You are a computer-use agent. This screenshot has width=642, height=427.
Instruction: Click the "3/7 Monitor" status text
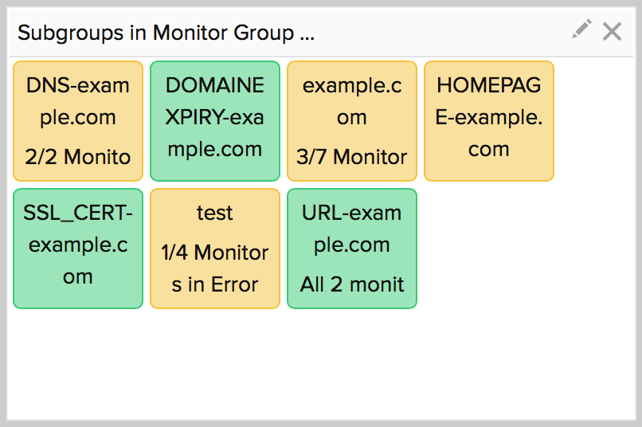coord(351,157)
